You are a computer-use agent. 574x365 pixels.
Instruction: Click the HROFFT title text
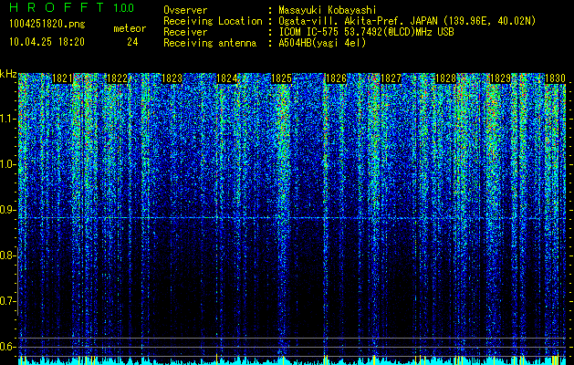click(x=57, y=7)
